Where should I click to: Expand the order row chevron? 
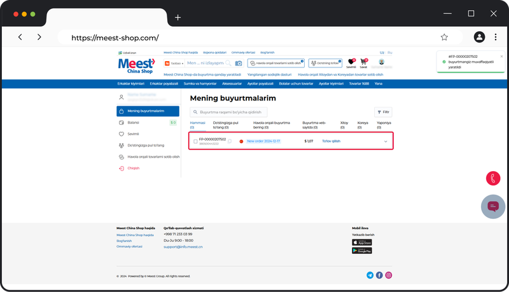tap(385, 141)
